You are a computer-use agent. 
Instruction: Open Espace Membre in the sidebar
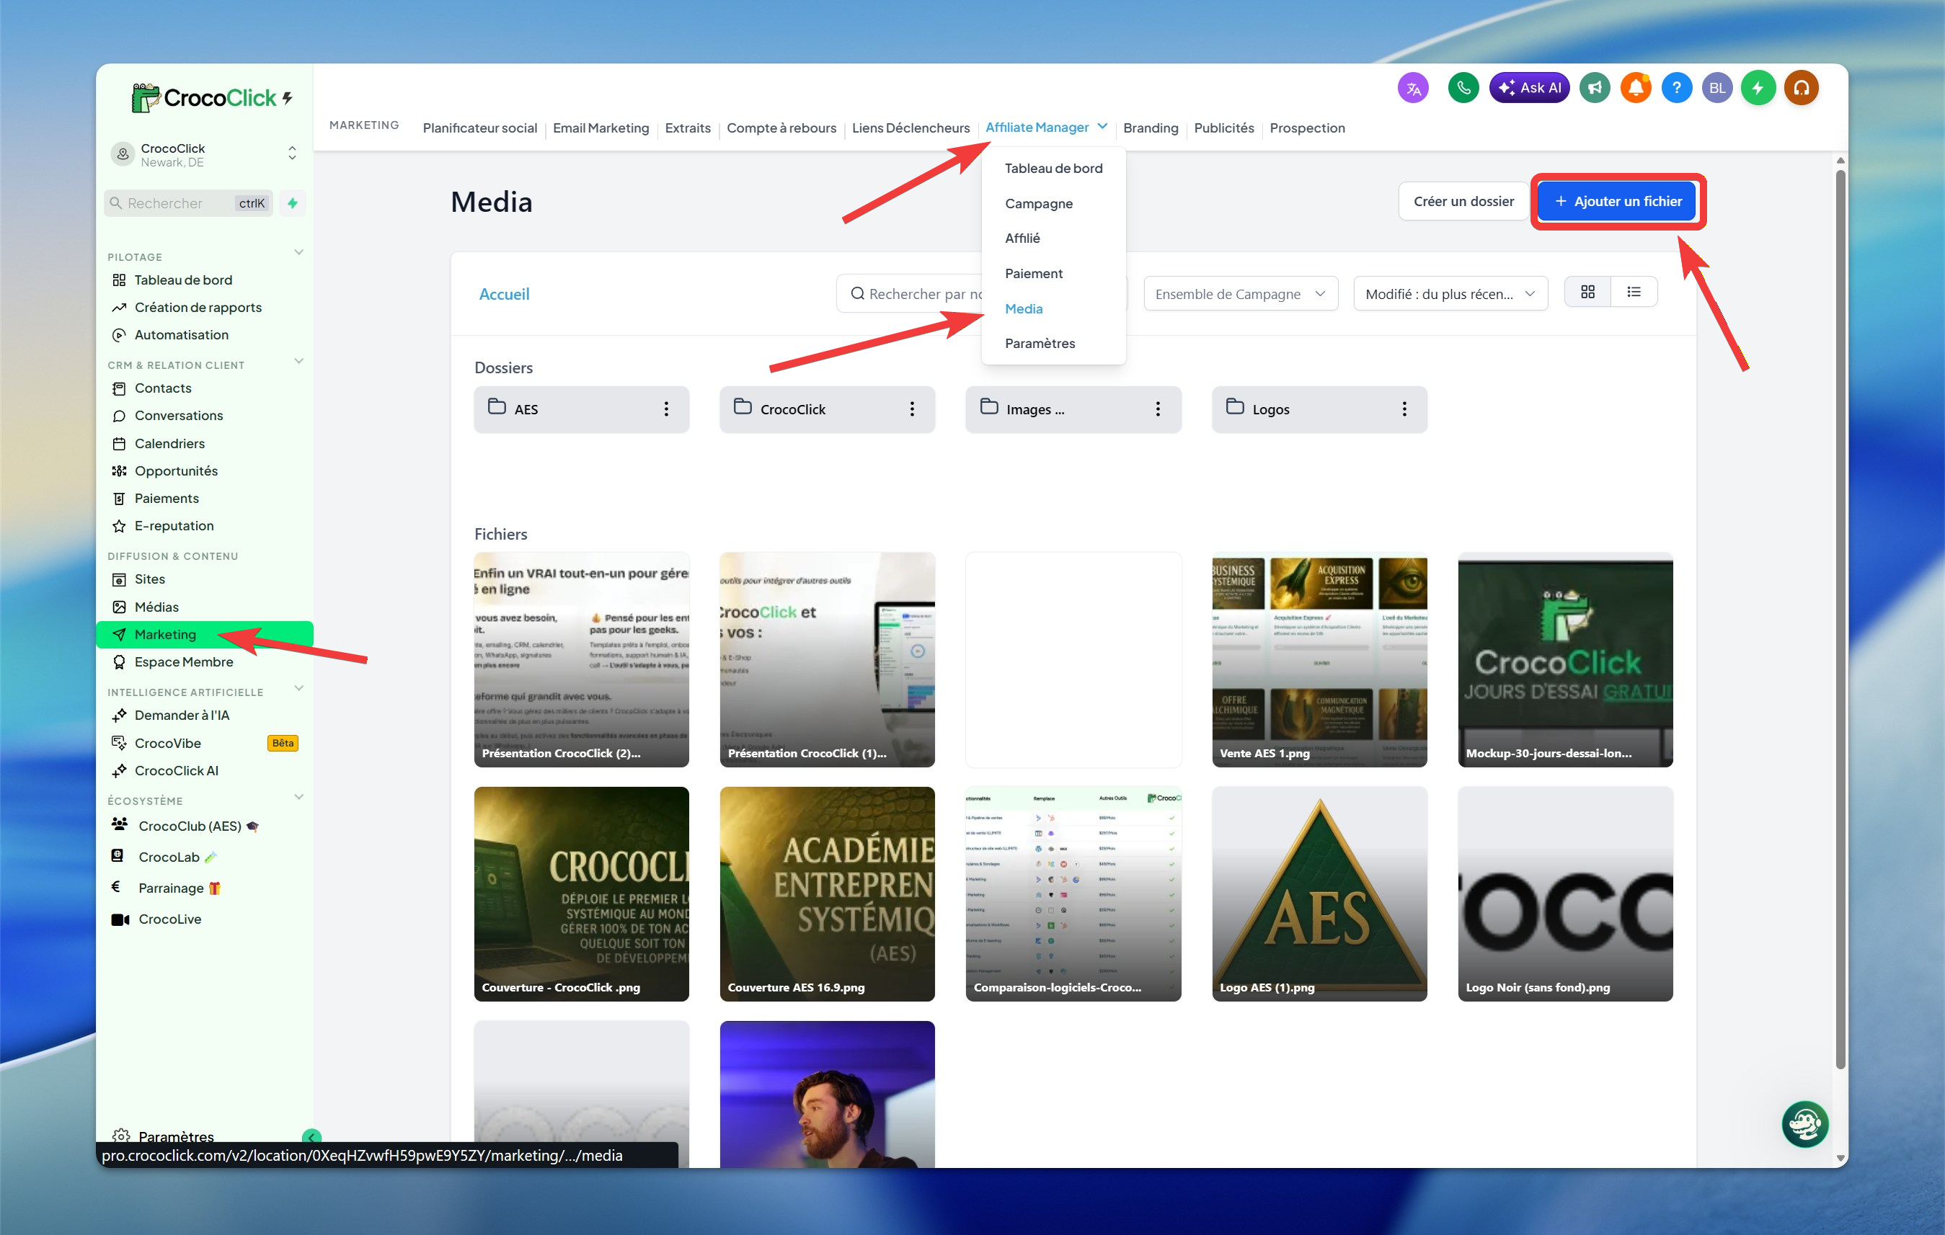pyautogui.click(x=183, y=662)
